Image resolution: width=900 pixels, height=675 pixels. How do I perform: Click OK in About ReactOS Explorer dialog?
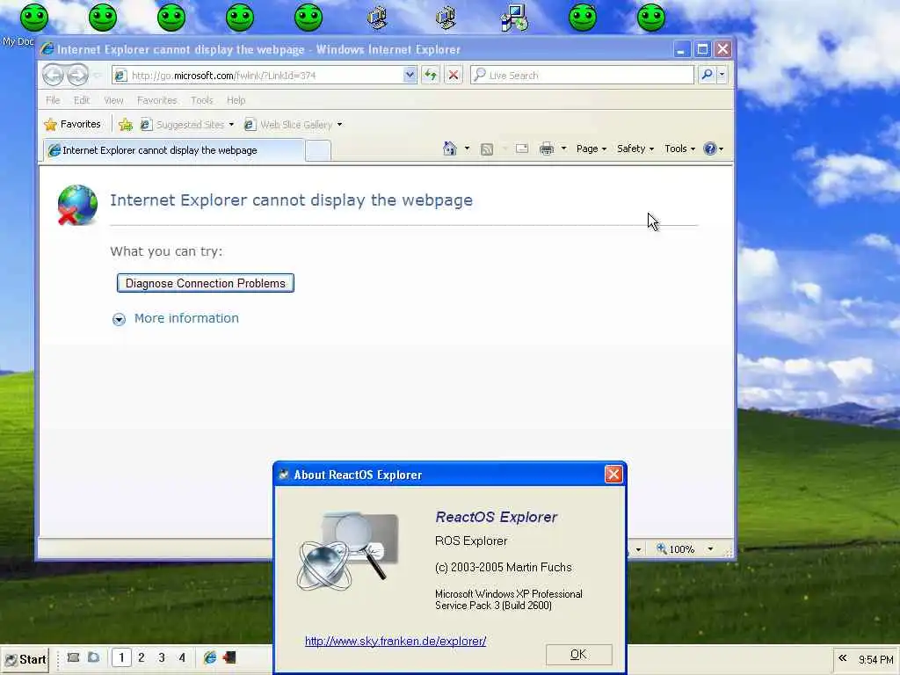click(x=578, y=654)
